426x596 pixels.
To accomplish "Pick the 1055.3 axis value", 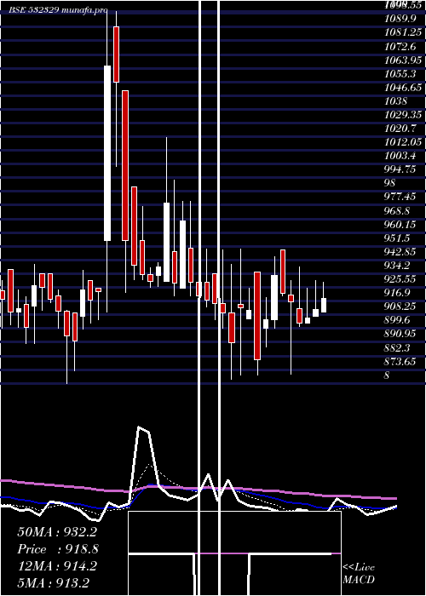I will coord(401,73).
